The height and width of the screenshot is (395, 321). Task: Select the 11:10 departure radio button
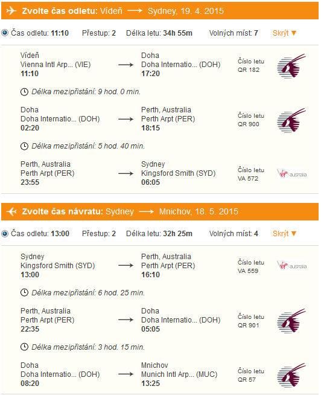click(5, 33)
